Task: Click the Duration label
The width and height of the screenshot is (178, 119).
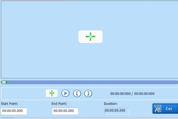Action: (x=111, y=104)
